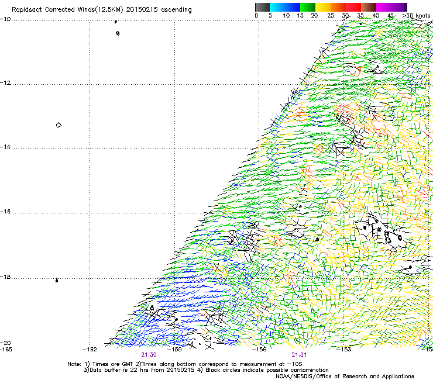433x380 pixels.
Task: Click the -165 longitude axis label
Action: pyautogui.click(x=6, y=350)
